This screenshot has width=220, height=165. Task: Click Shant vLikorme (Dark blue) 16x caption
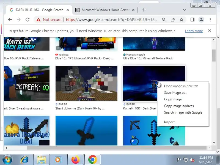(x=80, y=108)
